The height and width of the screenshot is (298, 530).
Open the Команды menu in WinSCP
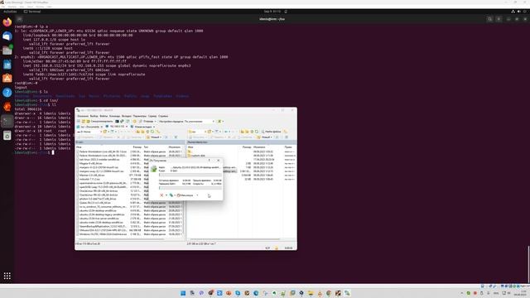tap(114, 116)
